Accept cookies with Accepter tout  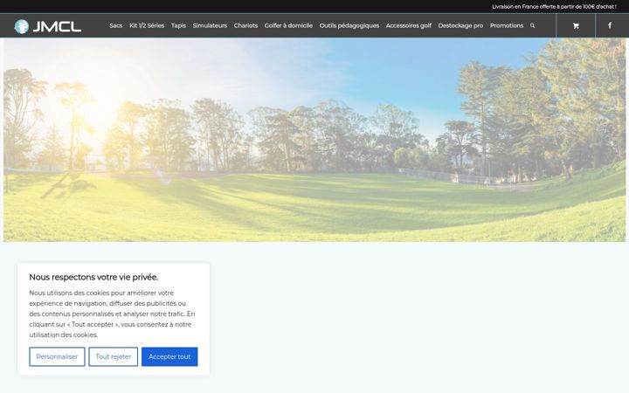click(169, 356)
